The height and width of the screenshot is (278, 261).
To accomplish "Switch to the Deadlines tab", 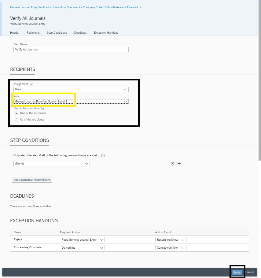I will point(80,33).
